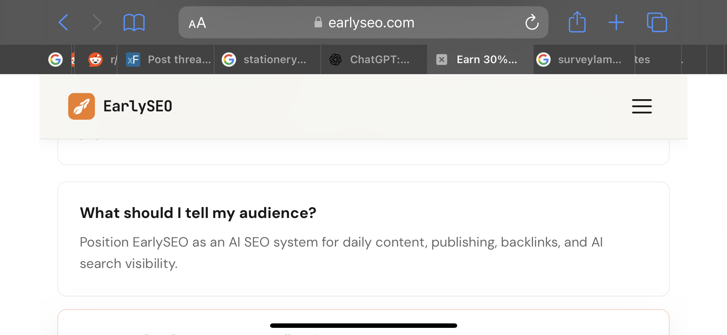Open the stationery Google search tab
This screenshot has height=335, width=727.
(267, 60)
